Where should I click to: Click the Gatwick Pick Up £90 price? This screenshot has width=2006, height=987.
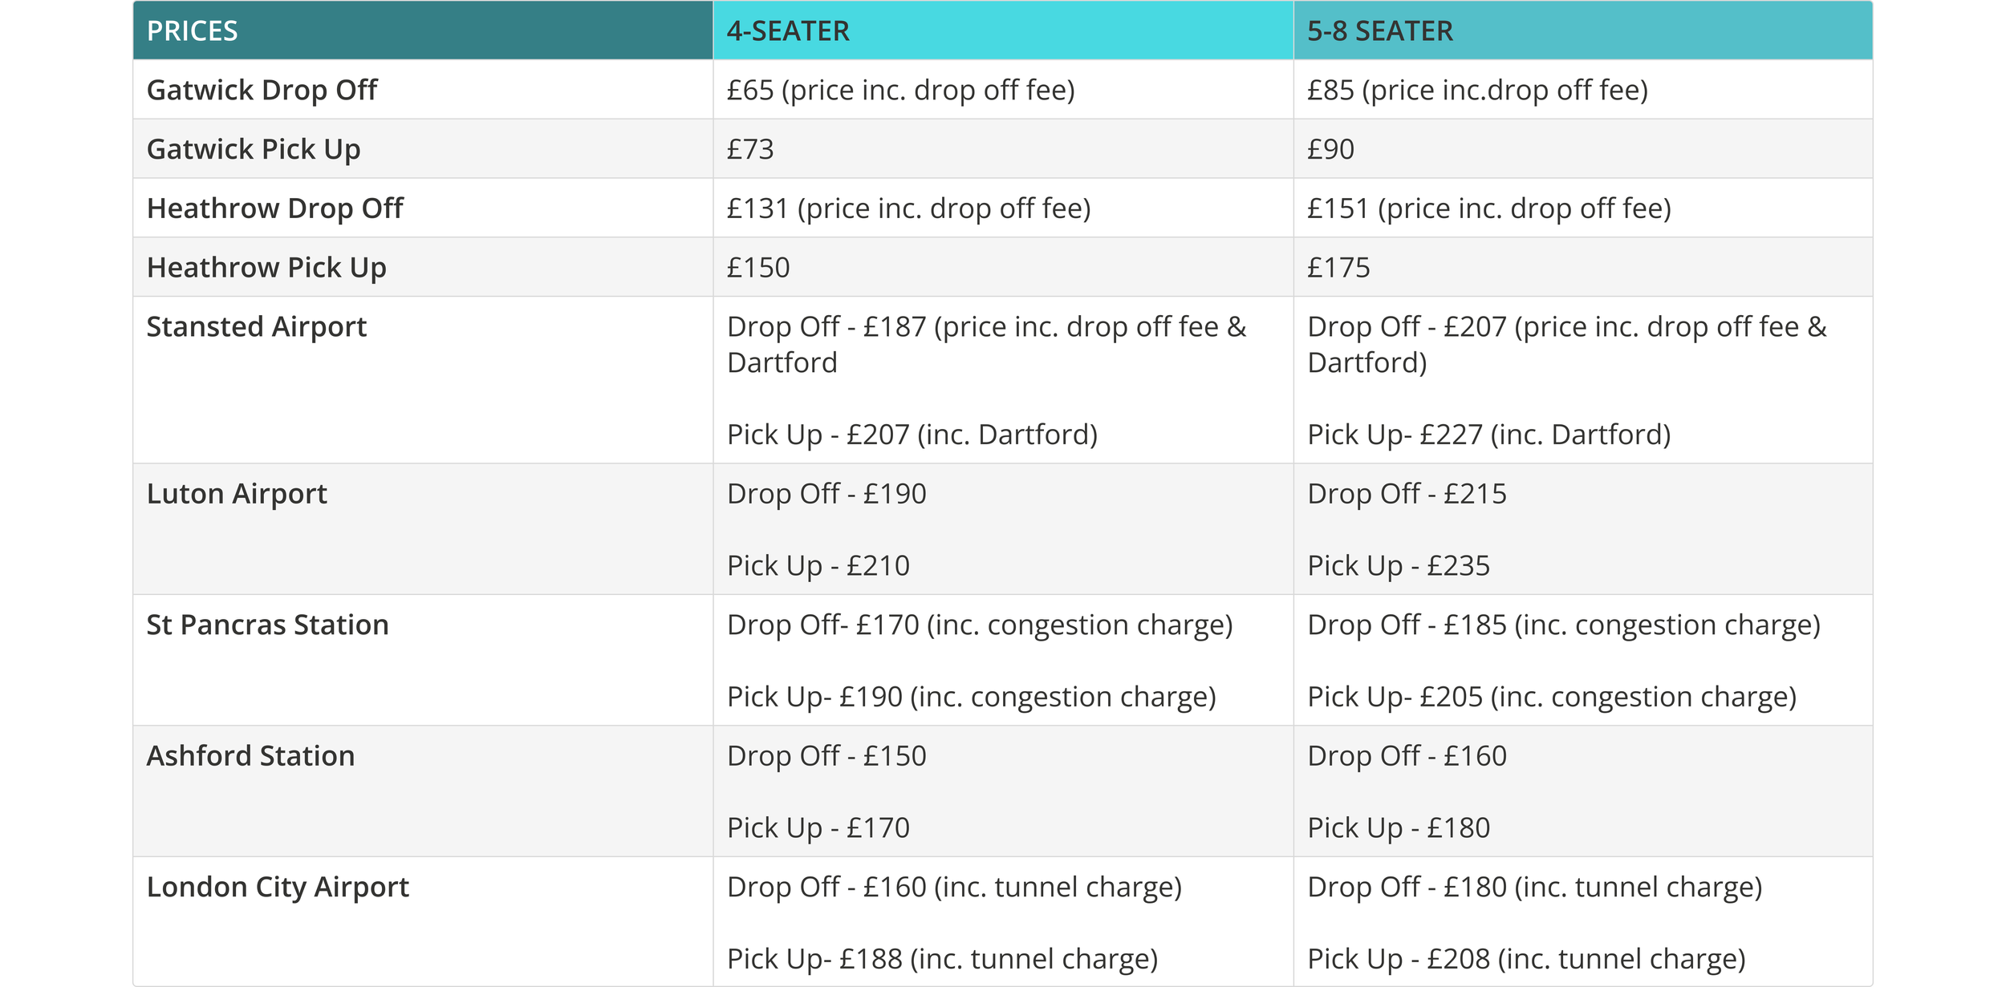1330,149
